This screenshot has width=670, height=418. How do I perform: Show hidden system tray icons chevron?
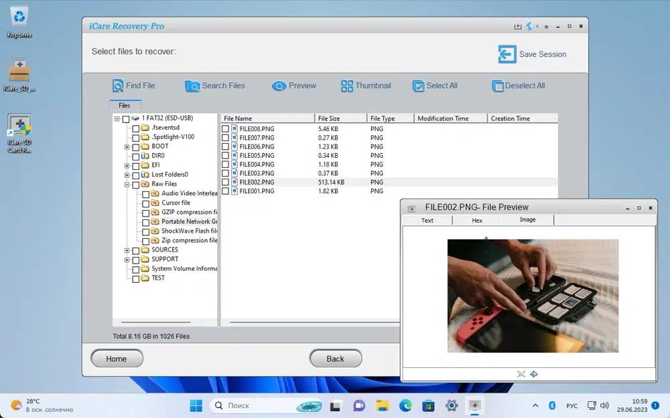[x=535, y=405]
